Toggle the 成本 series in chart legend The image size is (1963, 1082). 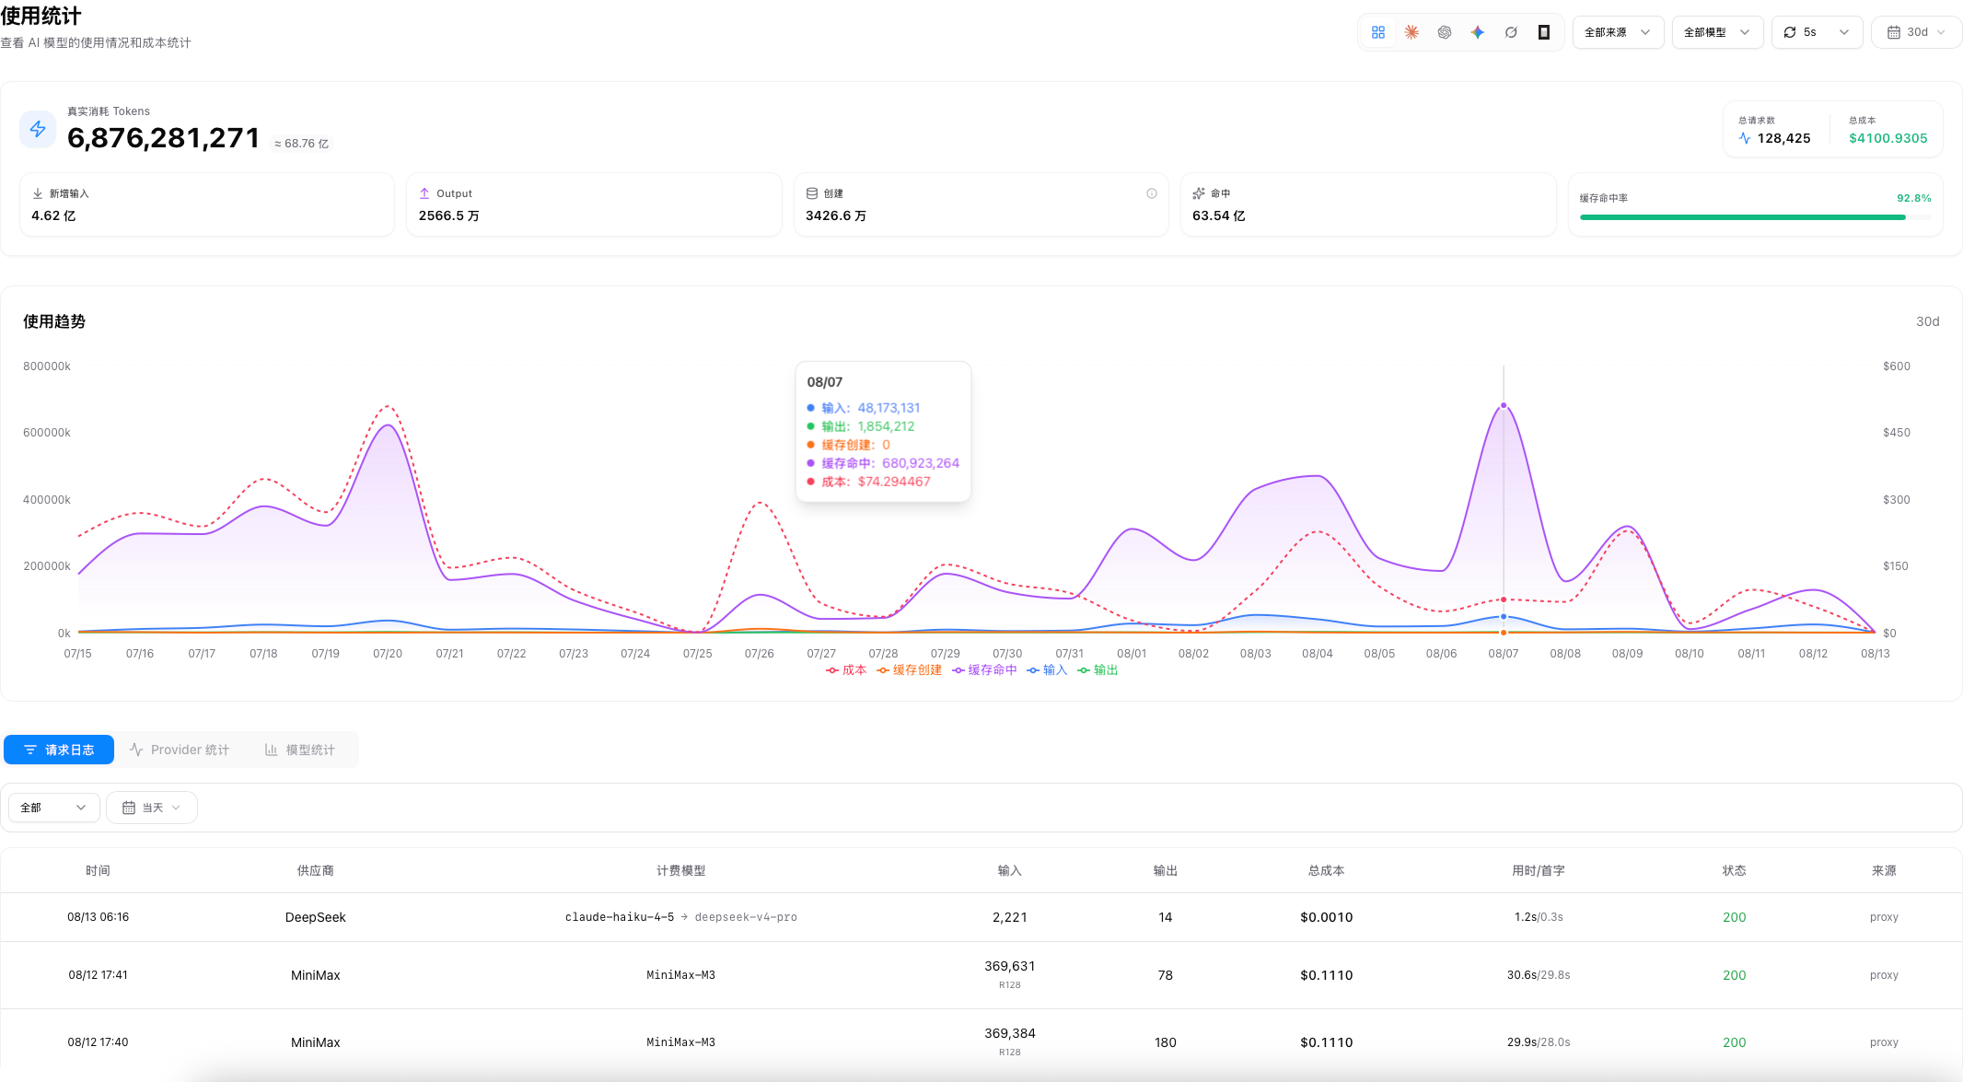[846, 670]
